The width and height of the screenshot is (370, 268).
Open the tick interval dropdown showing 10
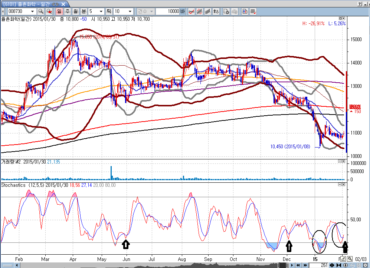(130, 11)
